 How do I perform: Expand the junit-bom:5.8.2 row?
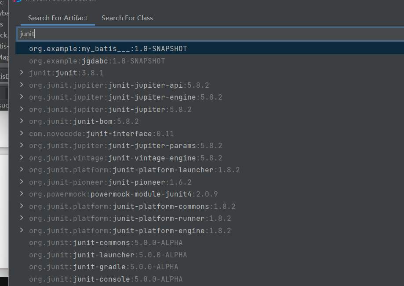(x=22, y=121)
